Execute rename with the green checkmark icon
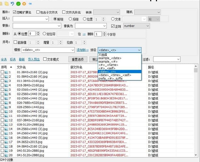 point(18,4)
